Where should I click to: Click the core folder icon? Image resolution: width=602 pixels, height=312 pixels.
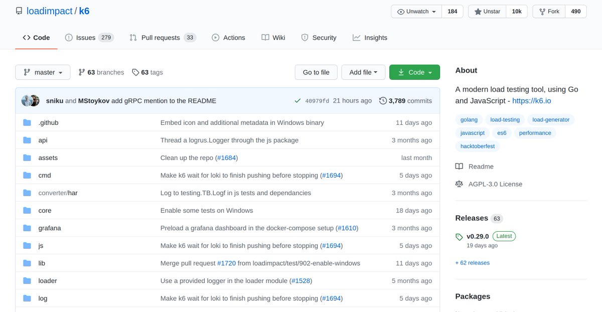point(27,210)
